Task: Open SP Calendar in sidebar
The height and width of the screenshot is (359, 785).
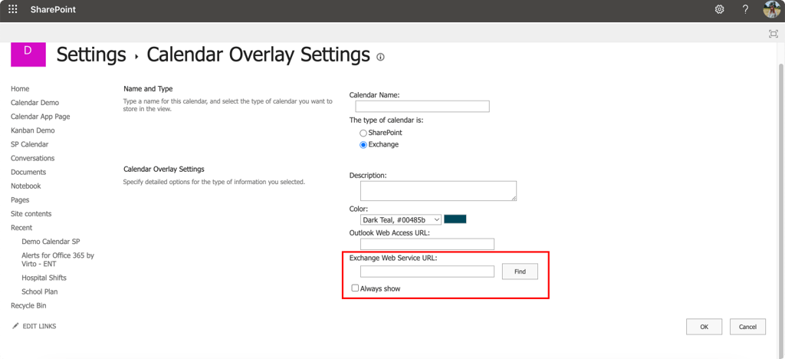Action: (30, 144)
